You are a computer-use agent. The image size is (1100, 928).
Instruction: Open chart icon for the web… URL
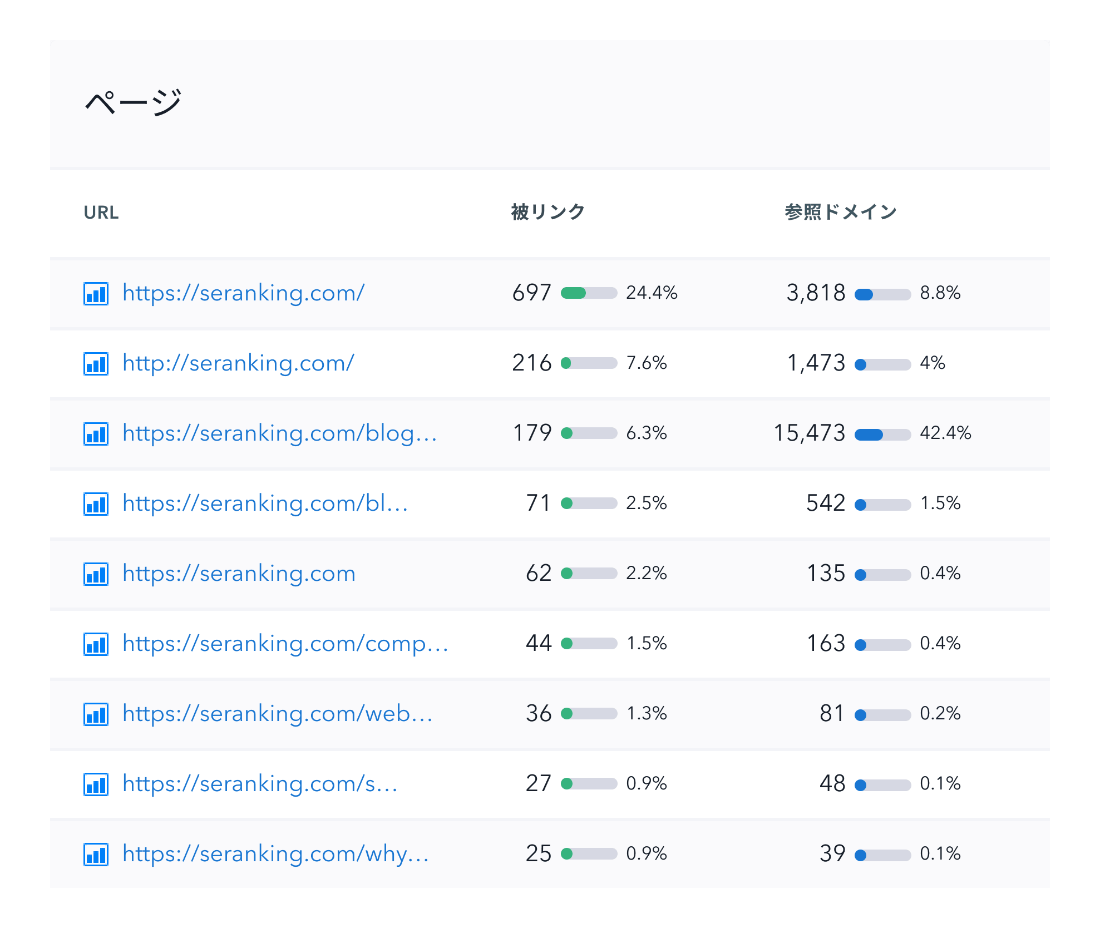pyautogui.click(x=96, y=714)
